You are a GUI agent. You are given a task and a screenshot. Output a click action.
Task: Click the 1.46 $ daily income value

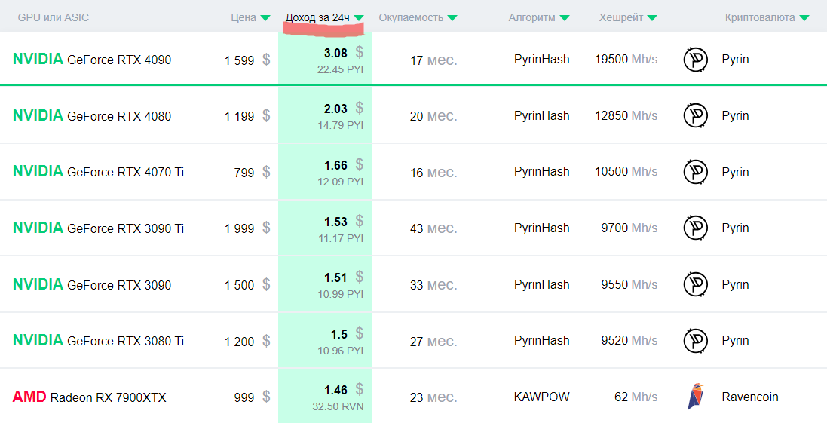343,390
